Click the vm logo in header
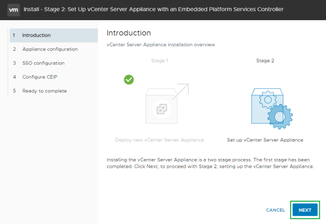This screenshot has width=326, height=224. point(14,10)
